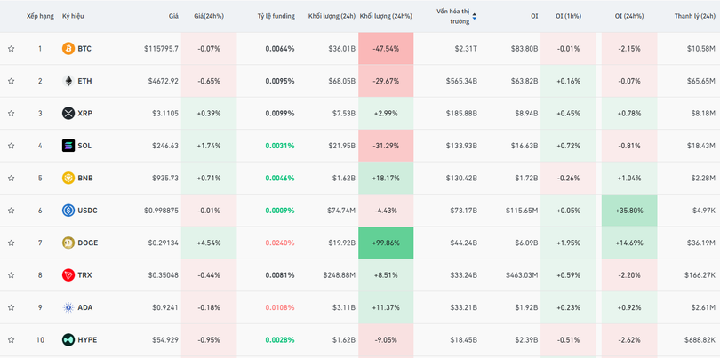Click the BNB coin icon
This screenshot has width=720, height=358.
coord(68,178)
